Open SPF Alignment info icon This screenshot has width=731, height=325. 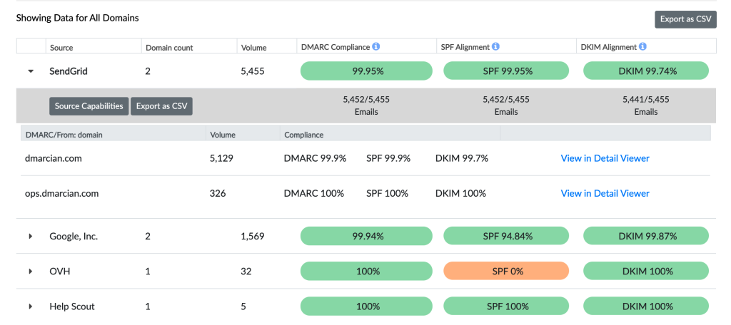(x=495, y=46)
